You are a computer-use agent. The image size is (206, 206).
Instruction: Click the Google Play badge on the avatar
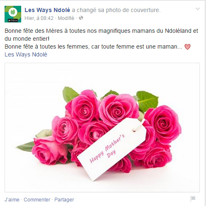(x=13, y=20)
